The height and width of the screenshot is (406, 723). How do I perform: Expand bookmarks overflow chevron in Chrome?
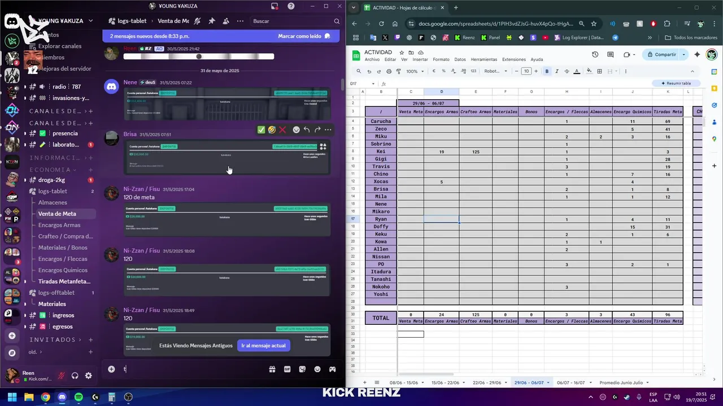tap(650, 38)
